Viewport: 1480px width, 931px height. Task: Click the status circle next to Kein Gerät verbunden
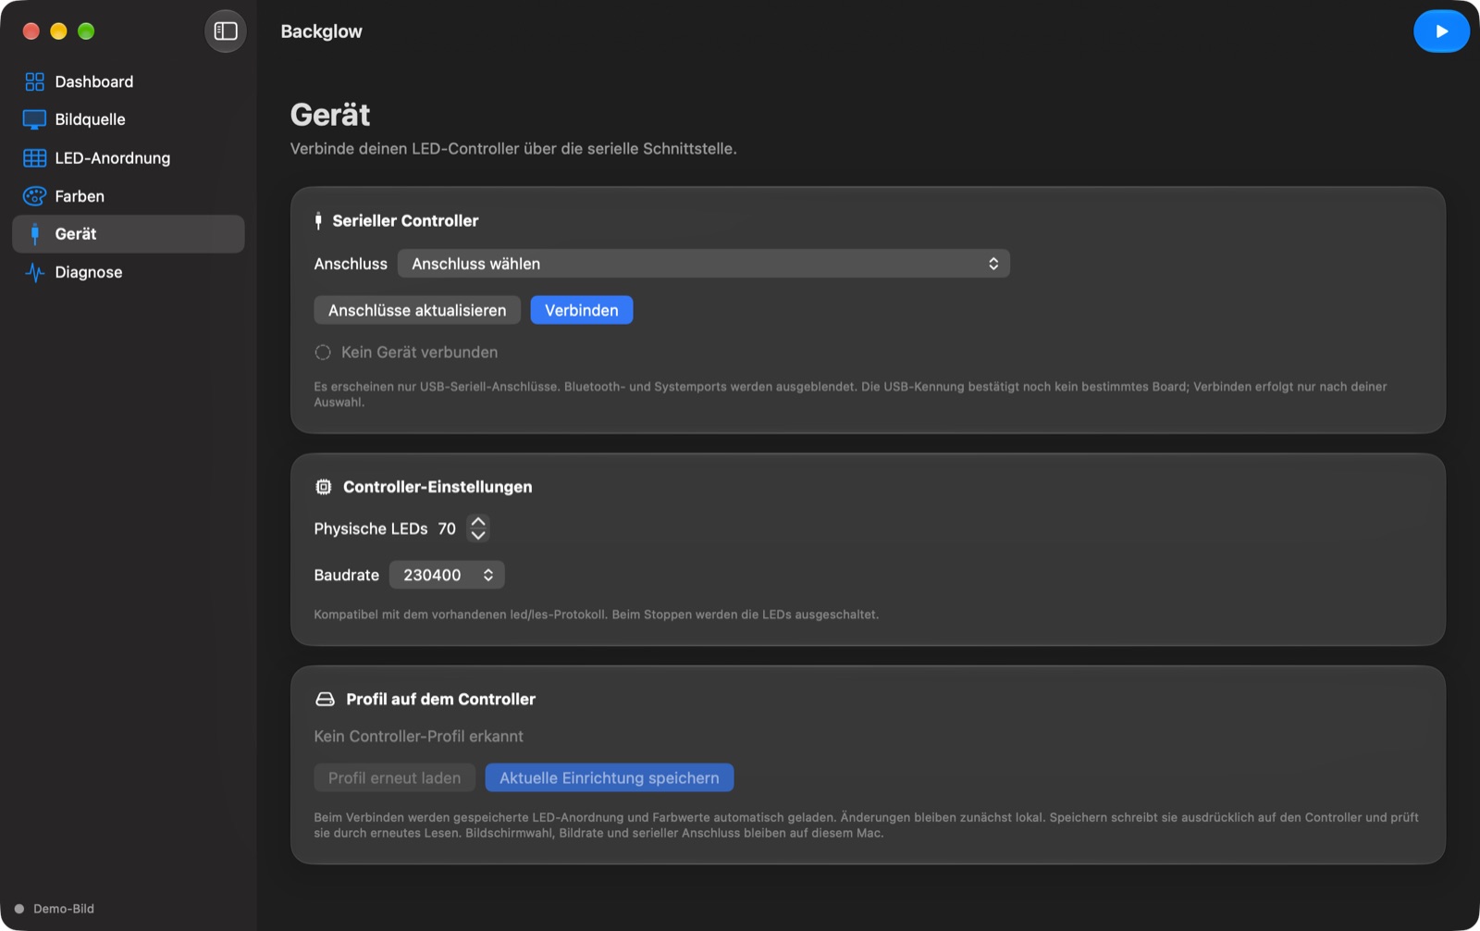click(323, 353)
